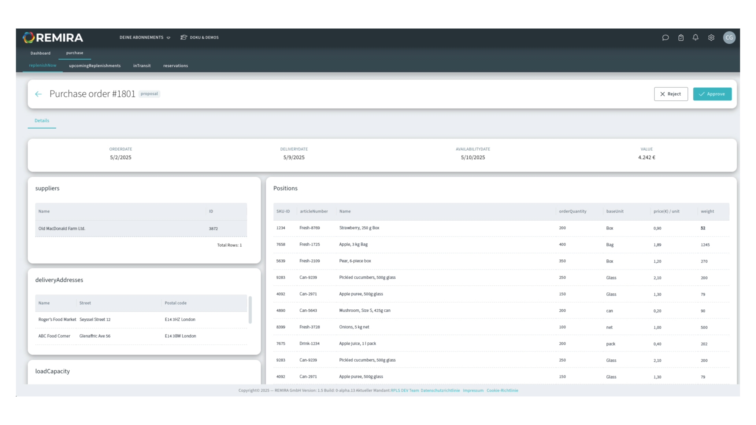Click the CG user avatar

729,37
